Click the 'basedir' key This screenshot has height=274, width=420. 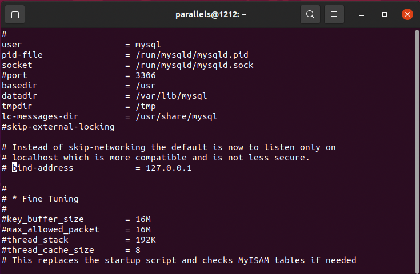click(19, 86)
